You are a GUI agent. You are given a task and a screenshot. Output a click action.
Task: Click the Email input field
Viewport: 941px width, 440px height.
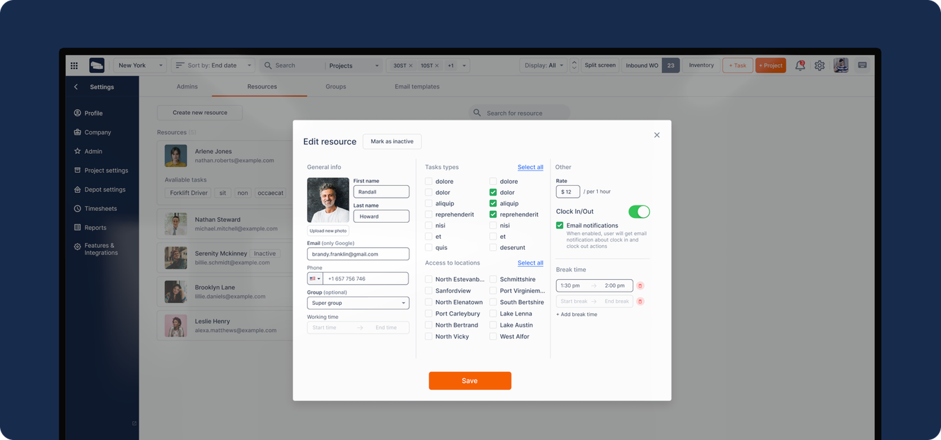click(358, 254)
